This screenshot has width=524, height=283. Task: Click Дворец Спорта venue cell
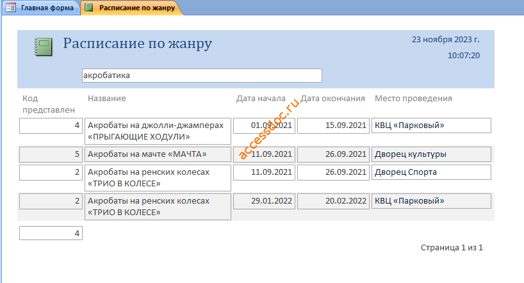[x=431, y=172]
